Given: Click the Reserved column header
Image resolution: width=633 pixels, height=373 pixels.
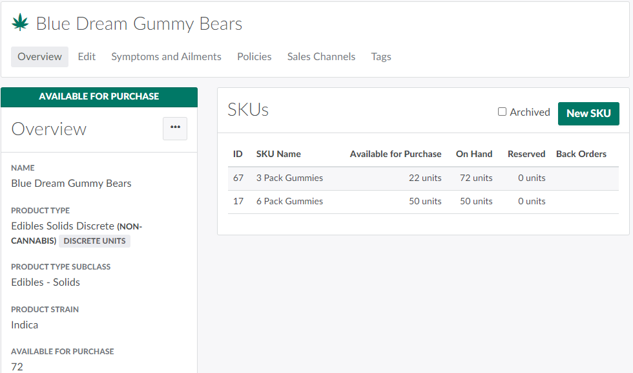Looking at the screenshot, I should (x=526, y=154).
